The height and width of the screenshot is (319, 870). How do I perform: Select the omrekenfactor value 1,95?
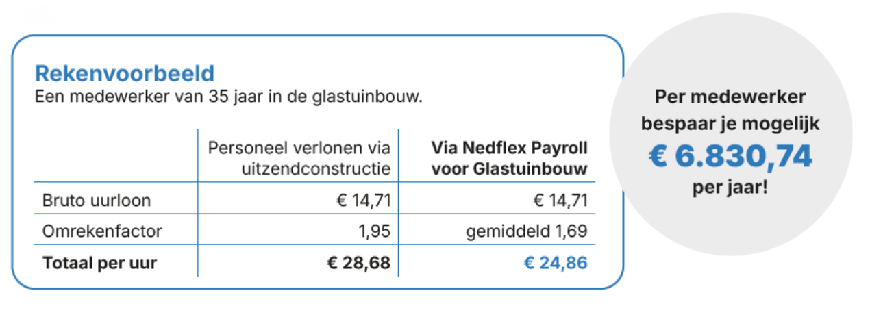click(374, 231)
